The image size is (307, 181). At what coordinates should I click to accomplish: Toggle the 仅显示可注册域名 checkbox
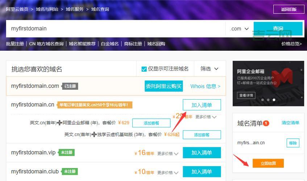pyautogui.click(x=144, y=69)
